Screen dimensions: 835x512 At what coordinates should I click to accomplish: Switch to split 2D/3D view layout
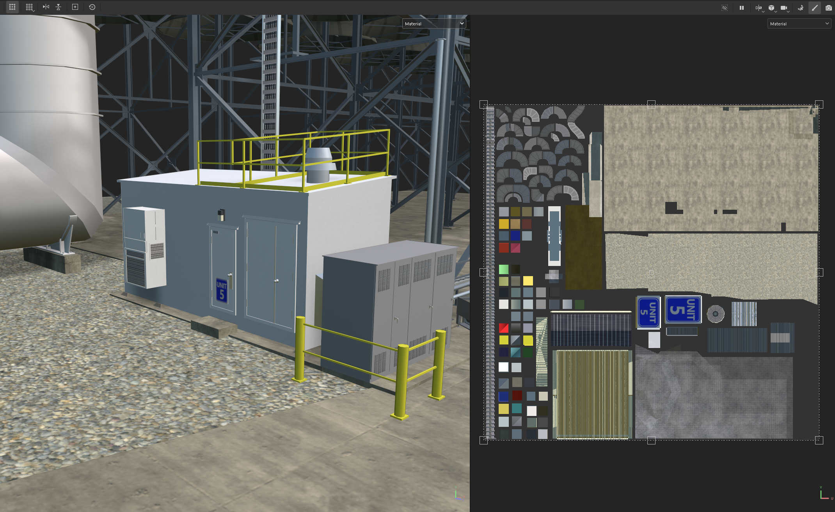tap(759, 7)
